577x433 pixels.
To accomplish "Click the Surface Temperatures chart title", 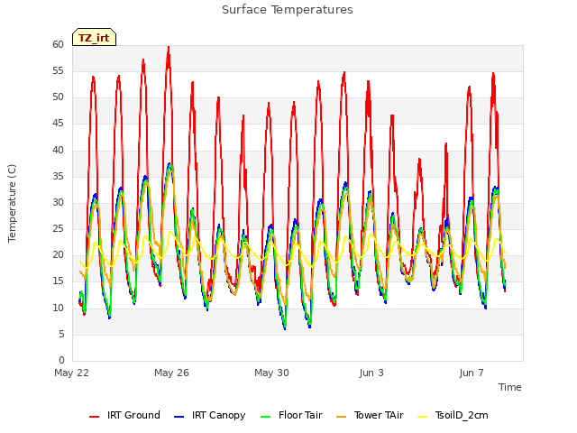I will pyautogui.click(x=288, y=10).
